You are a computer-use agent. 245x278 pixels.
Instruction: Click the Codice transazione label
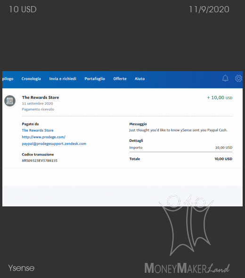38,155
